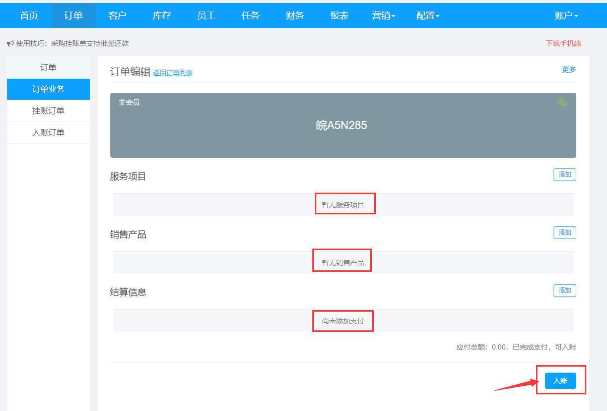The image size is (607, 411).
Task: Click 添加 button for 销售产品
Action: tap(565, 232)
